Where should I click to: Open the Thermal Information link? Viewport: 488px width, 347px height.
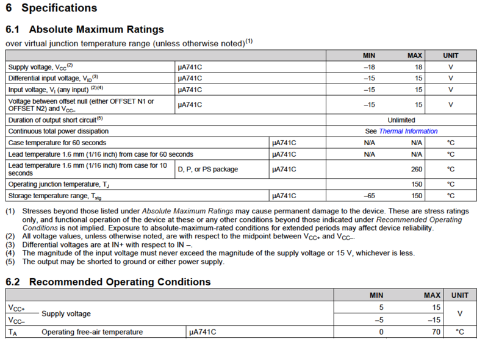(x=408, y=131)
